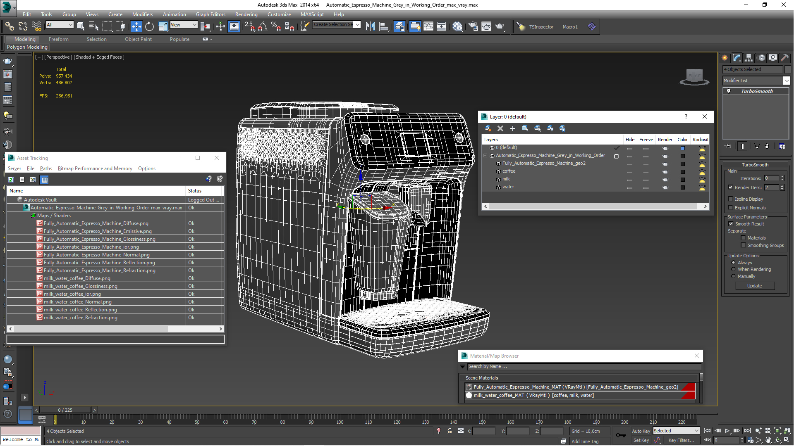Select When Rendering update option
This screenshot has width=794, height=446.
pyautogui.click(x=734, y=269)
